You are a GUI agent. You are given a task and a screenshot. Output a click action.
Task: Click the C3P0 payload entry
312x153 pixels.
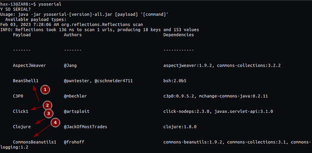18,96
